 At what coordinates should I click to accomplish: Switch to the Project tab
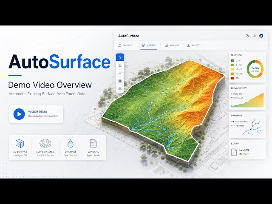coord(125,45)
